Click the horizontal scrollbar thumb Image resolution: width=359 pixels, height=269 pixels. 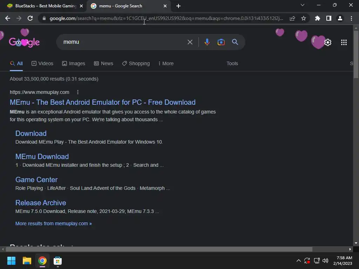tap(159, 249)
